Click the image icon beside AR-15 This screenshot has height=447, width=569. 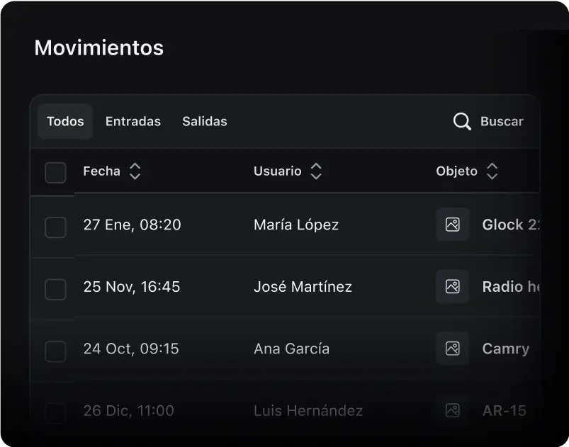point(452,410)
